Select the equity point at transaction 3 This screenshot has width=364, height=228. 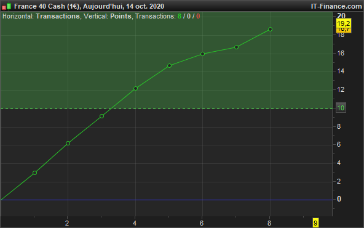coord(101,116)
